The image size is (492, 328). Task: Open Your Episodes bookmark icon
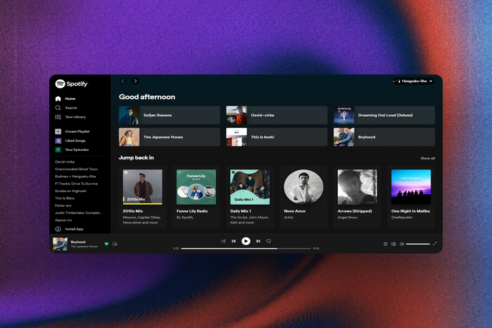pyautogui.click(x=58, y=150)
